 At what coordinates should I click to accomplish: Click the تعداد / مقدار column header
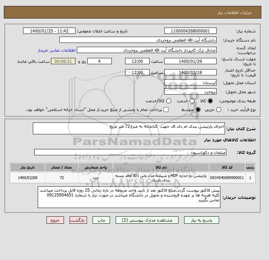pos(62,167)
